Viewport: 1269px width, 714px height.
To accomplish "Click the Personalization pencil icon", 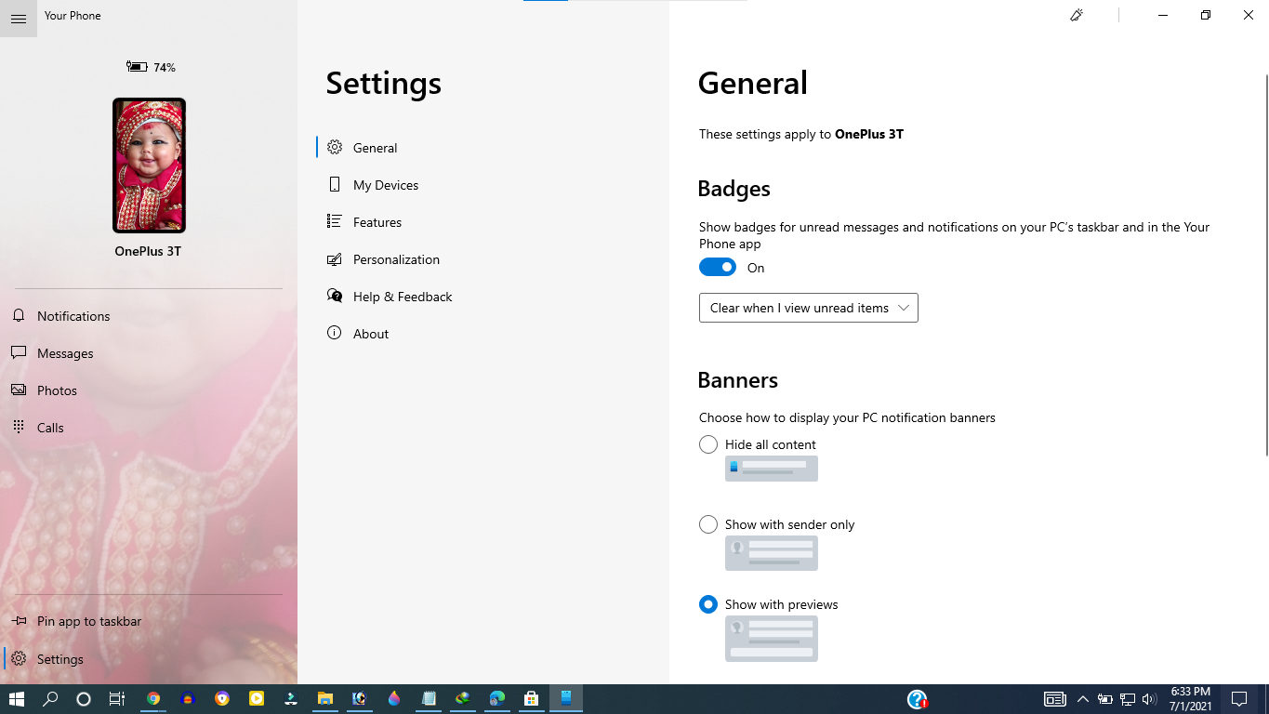I will point(335,259).
